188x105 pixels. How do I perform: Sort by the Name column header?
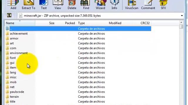point(20,23)
